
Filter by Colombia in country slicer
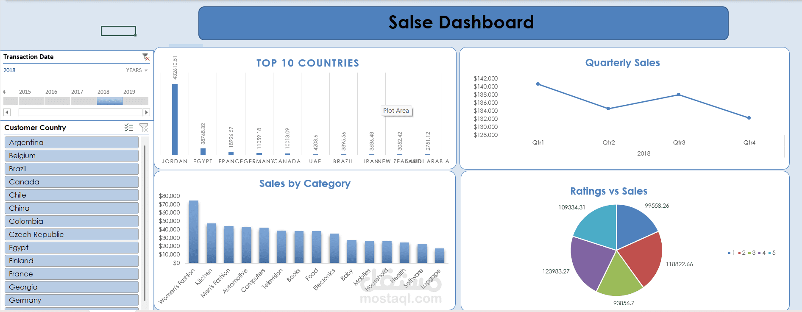[x=72, y=221]
